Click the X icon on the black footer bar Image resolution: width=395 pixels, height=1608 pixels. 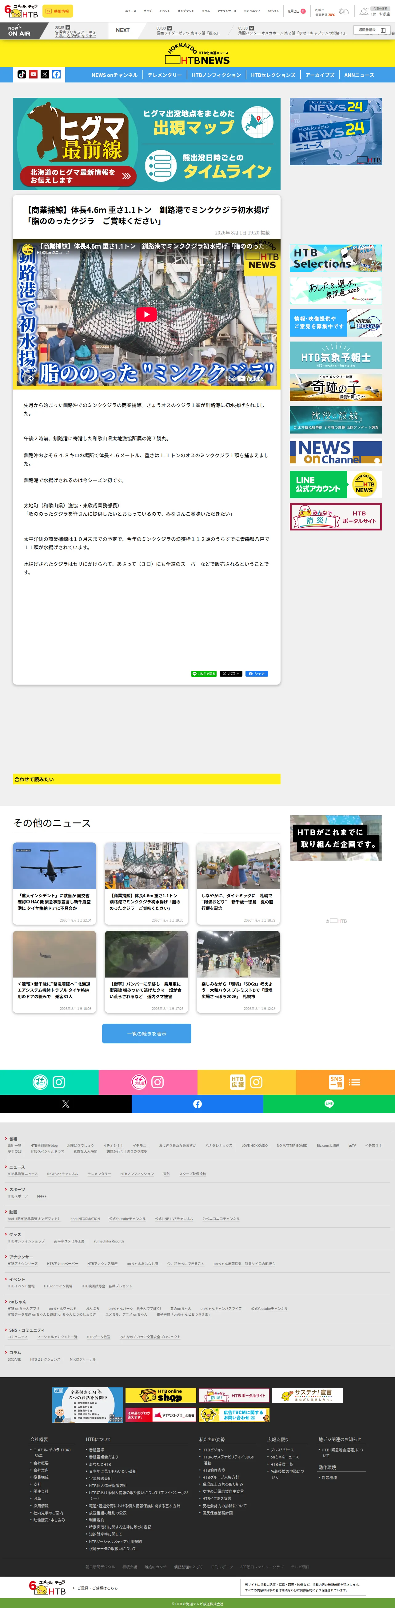tap(66, 1104)
